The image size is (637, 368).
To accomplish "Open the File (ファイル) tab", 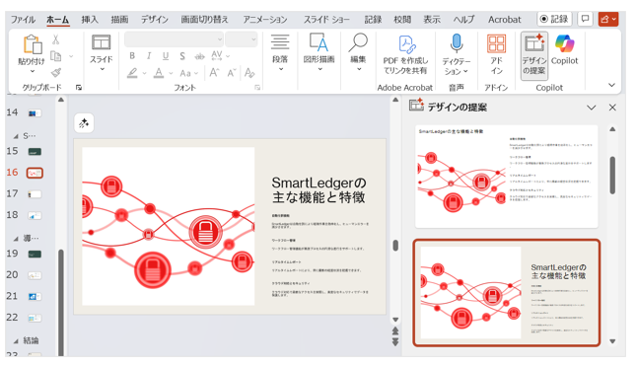I will click(x=23, y=20).
